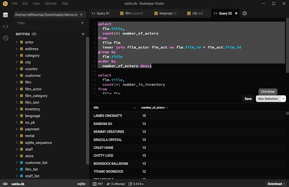Open the View menu
Screen dimensions: 289x187
pos(36,3)
